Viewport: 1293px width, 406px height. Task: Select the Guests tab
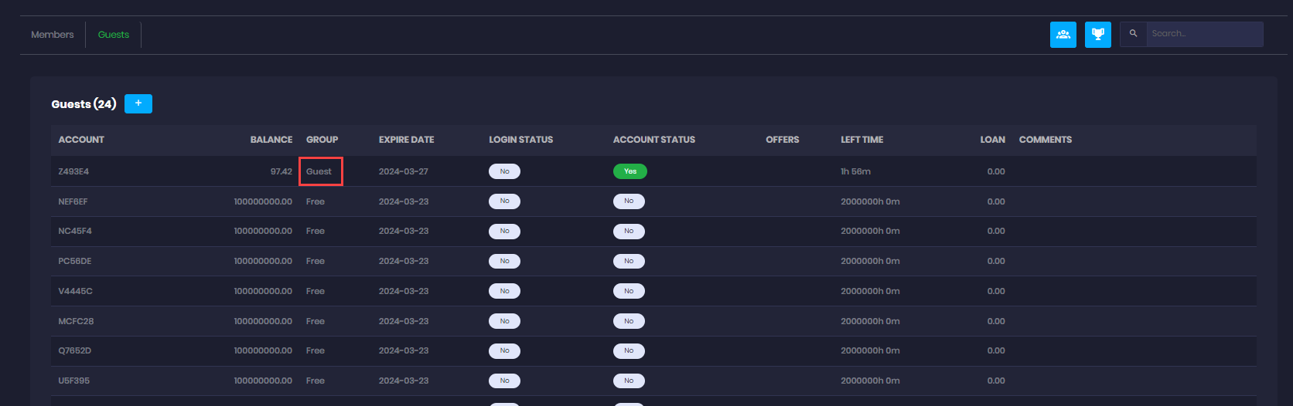[x=113, y=35]
